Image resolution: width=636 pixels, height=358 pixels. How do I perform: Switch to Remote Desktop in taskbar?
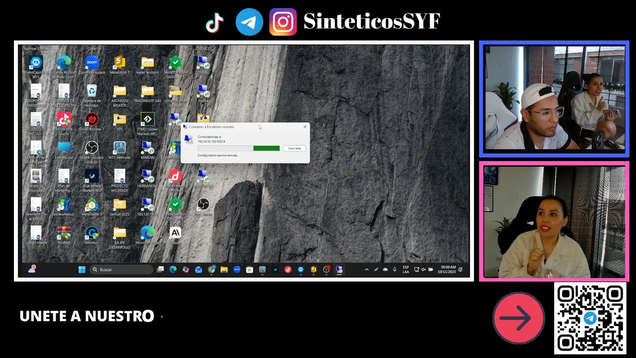(339, 269)
